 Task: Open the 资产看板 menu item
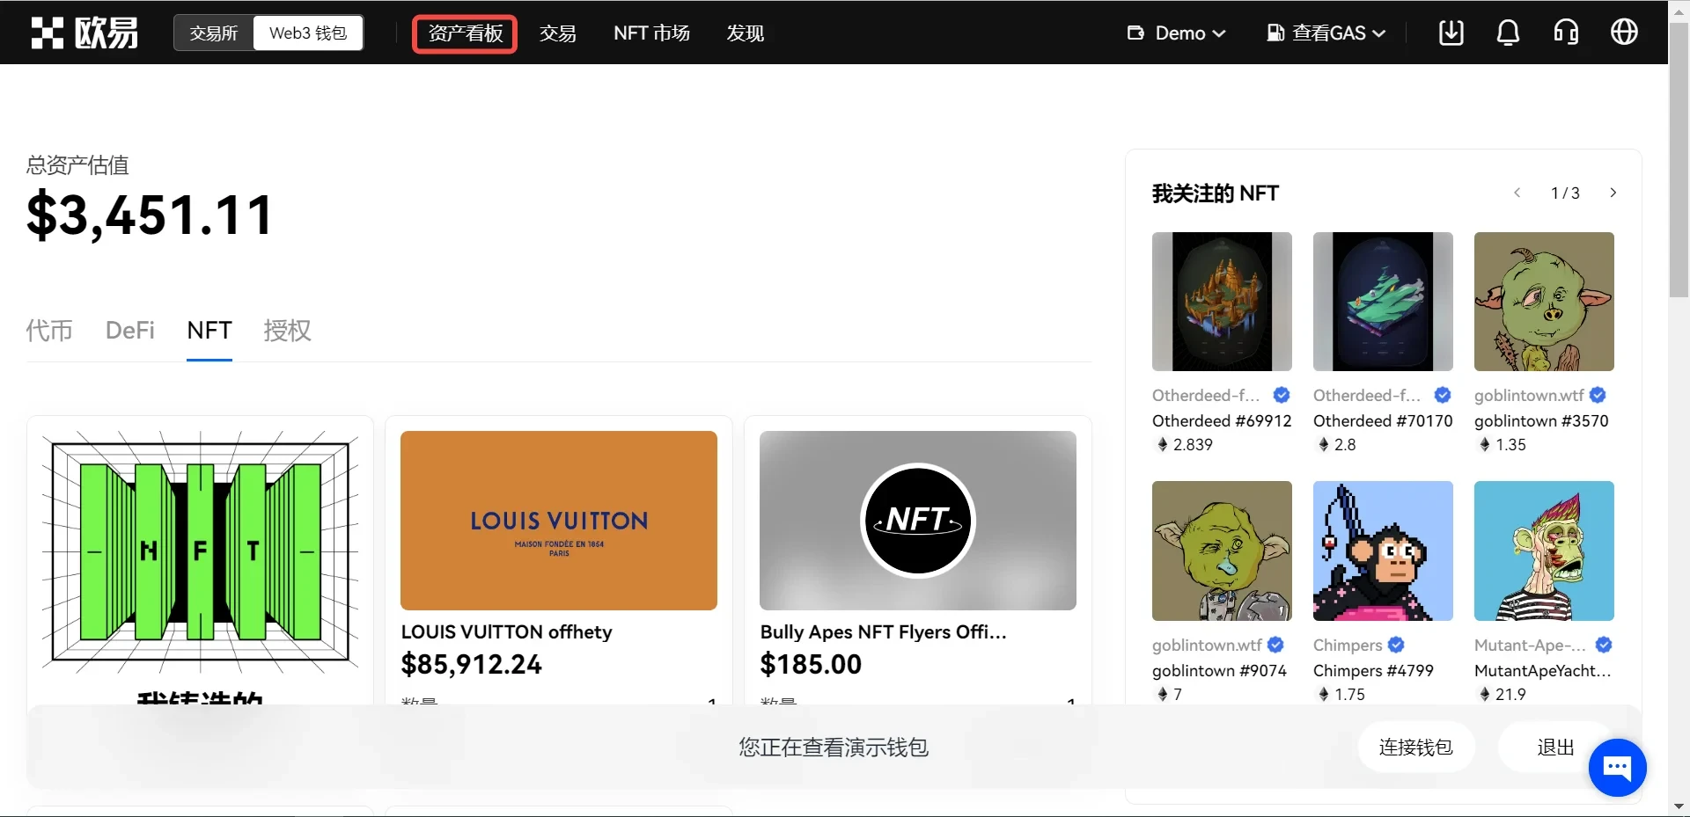(465, 33)
